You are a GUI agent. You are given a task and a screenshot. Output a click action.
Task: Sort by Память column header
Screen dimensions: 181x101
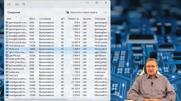(x=74, y=19)
